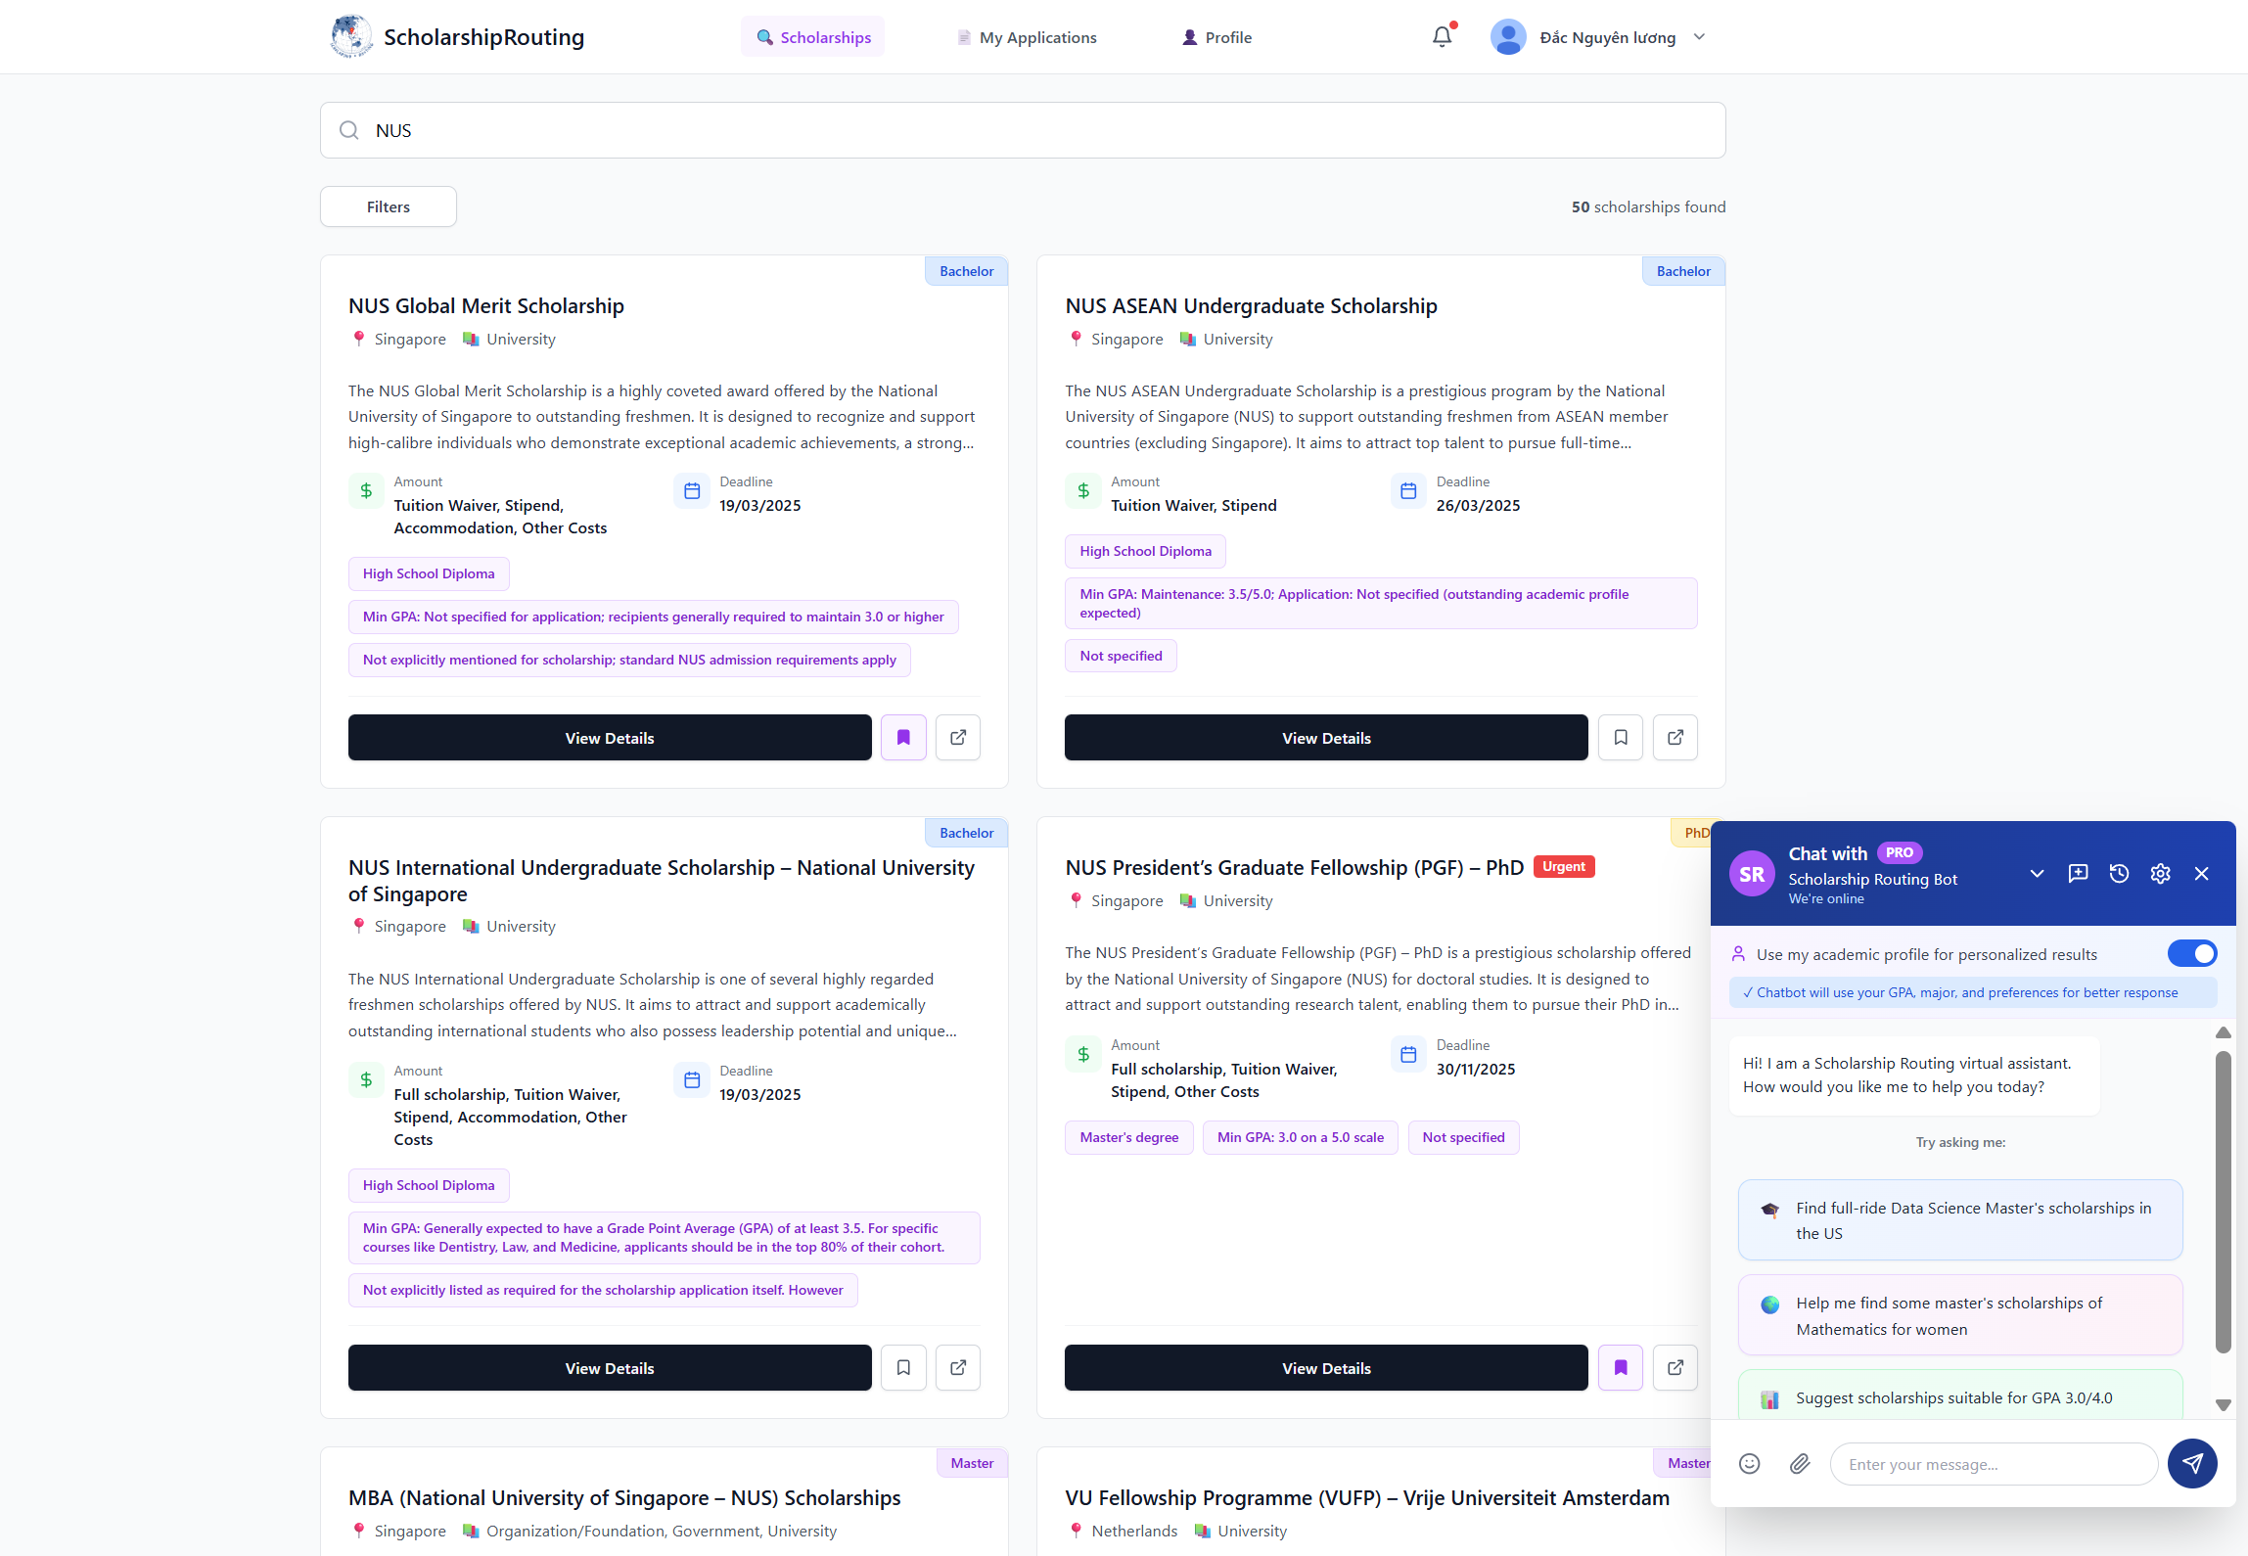Toggle academic profile personalized results switch
Screen dimensions: 2248x1556
point(2192,954)
